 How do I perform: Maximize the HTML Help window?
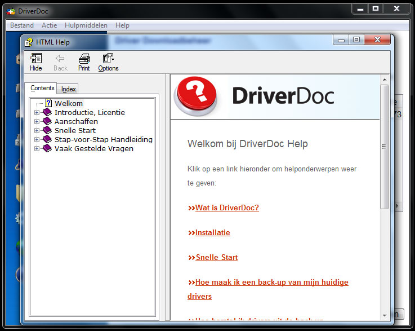356,39
